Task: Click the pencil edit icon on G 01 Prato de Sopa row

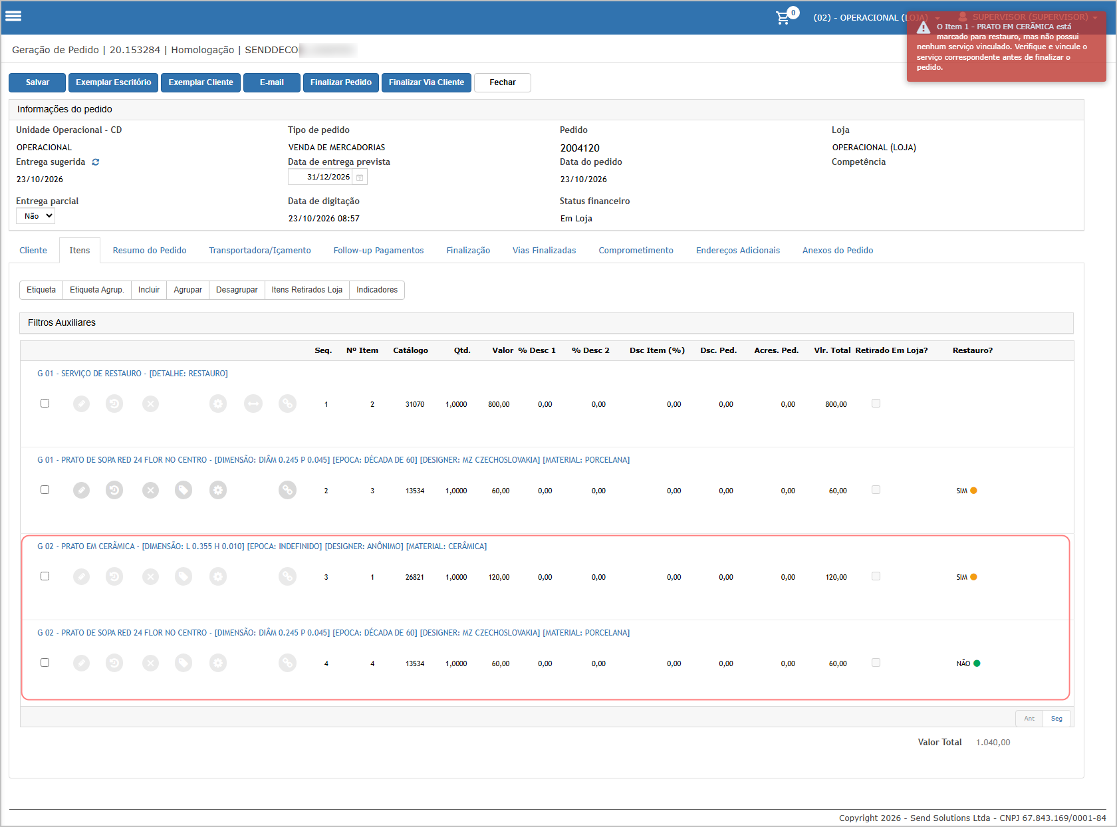Action: click(81, 490)
